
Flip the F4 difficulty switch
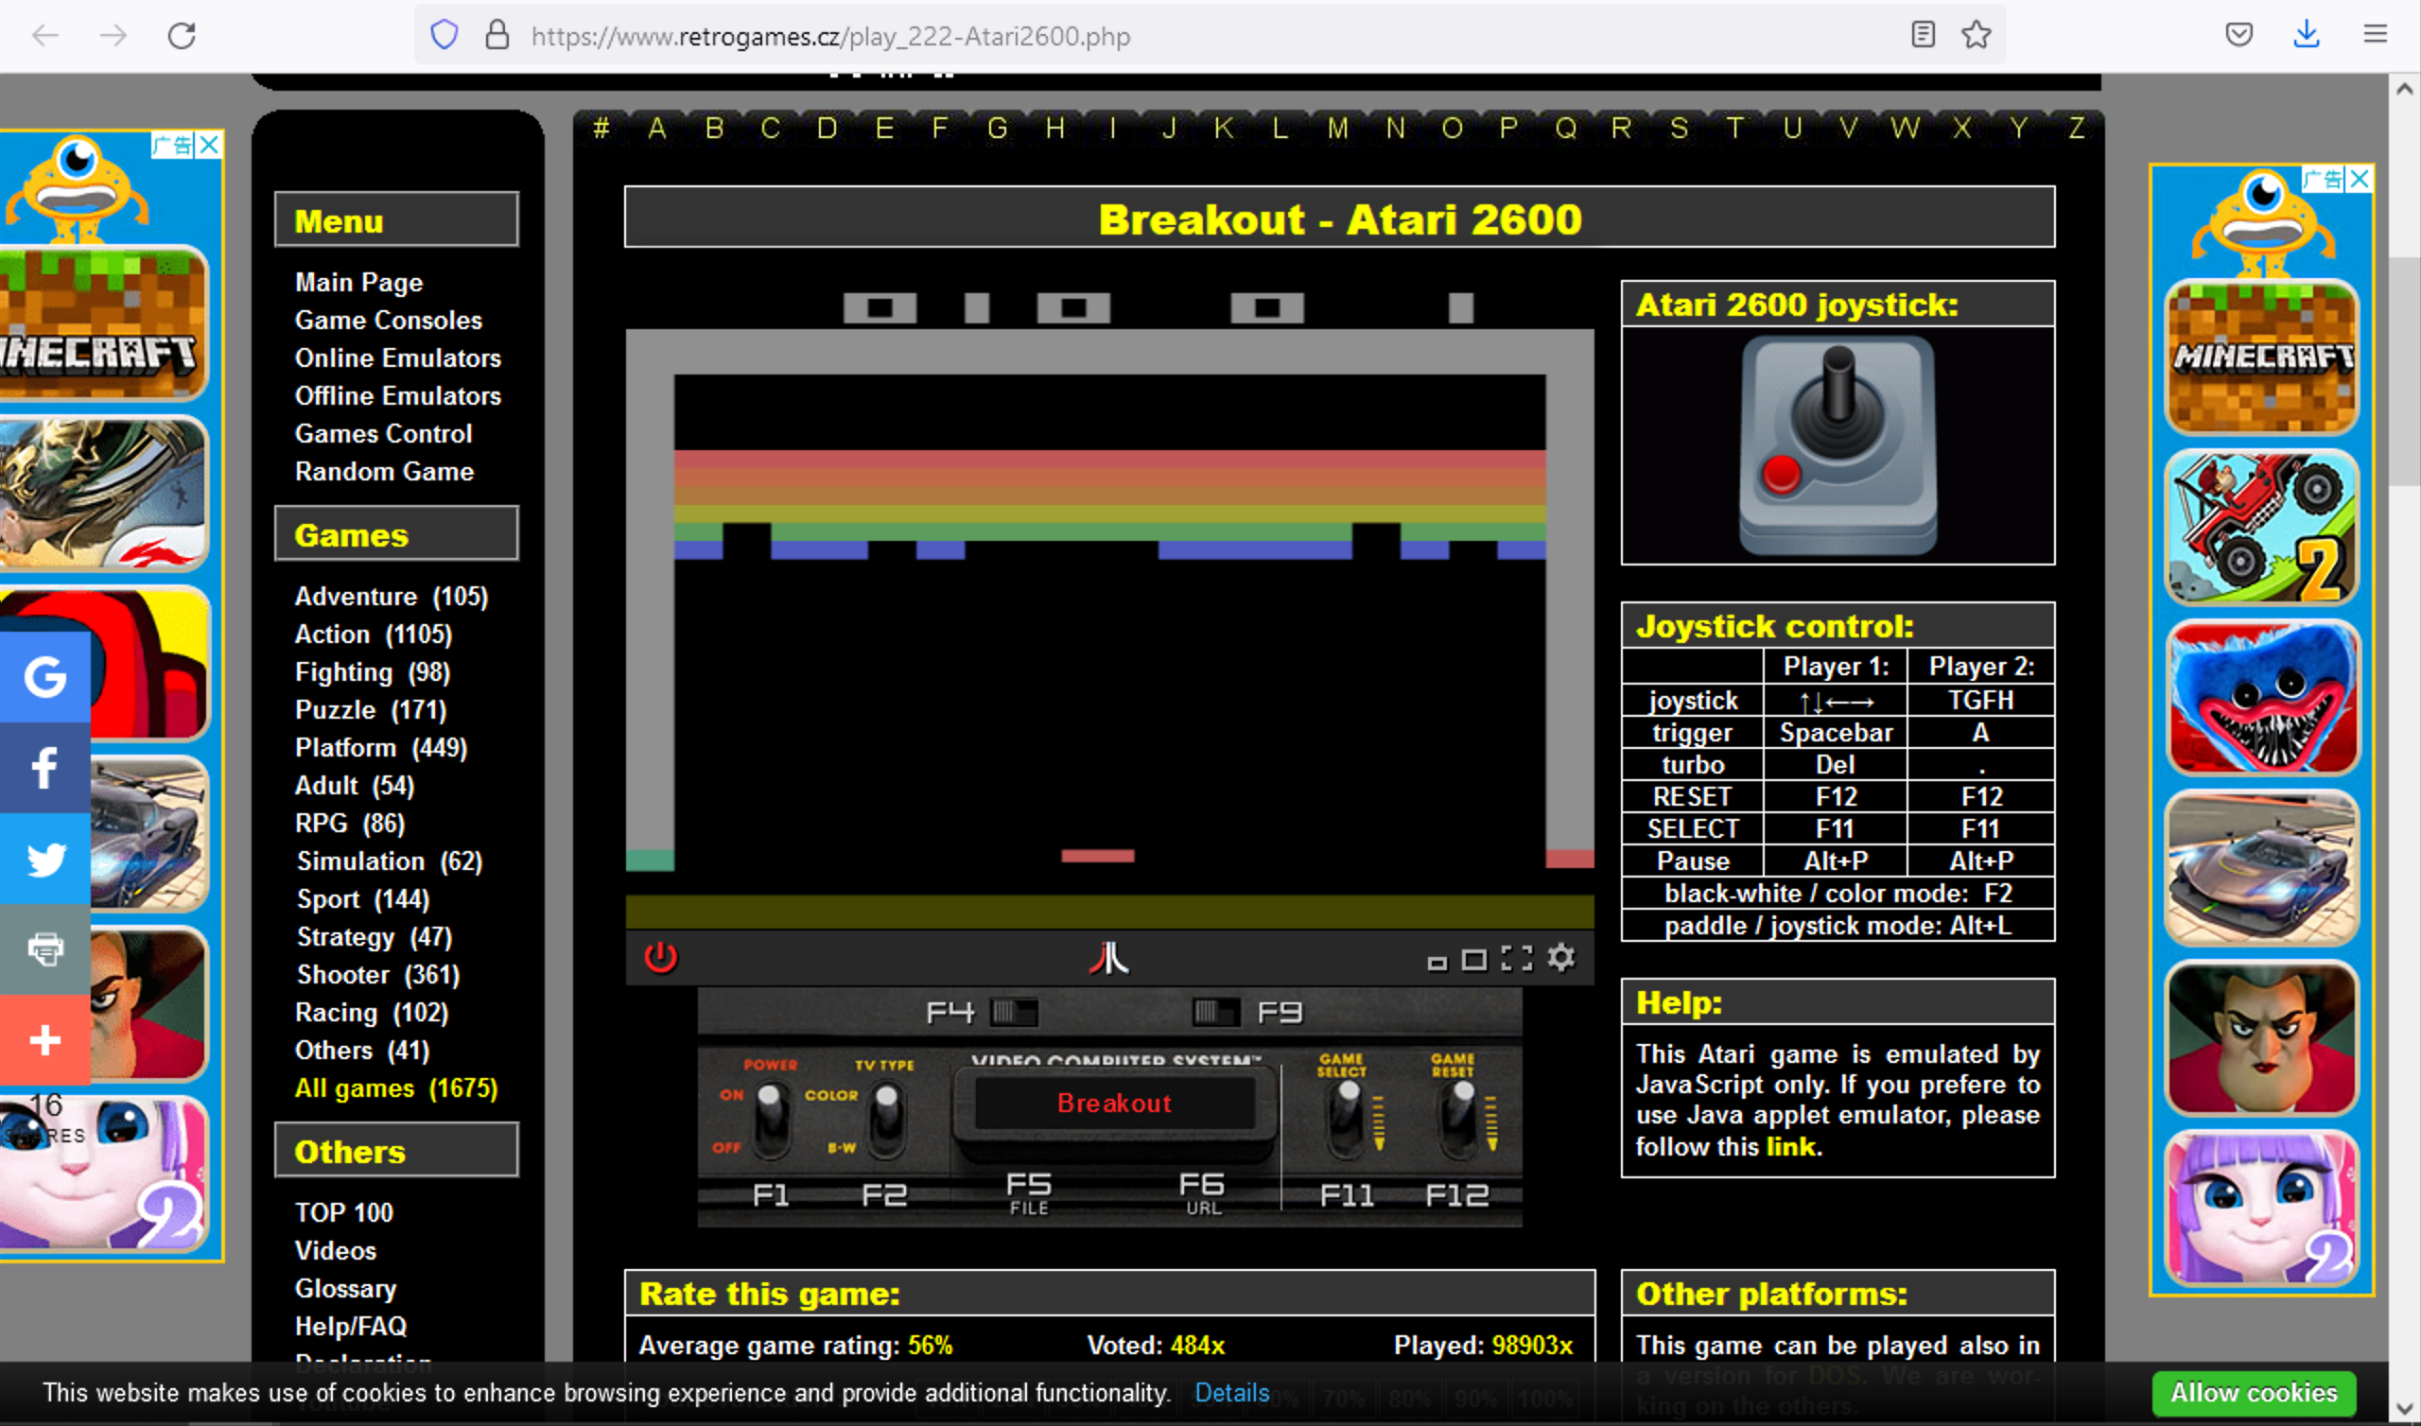[x=1014, y=1012]
